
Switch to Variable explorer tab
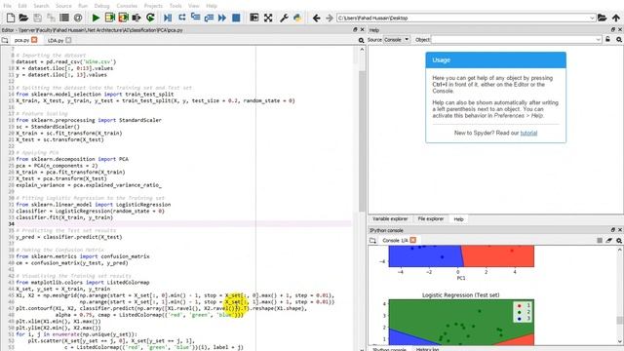pyautogui.click(x=390, y=218)
